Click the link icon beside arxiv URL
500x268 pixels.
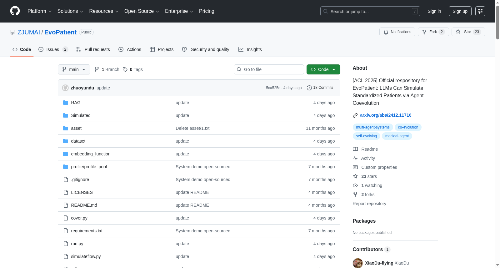pos(355,115)
